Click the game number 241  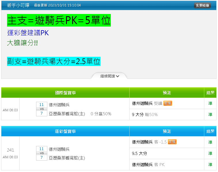tap(10, 150)
